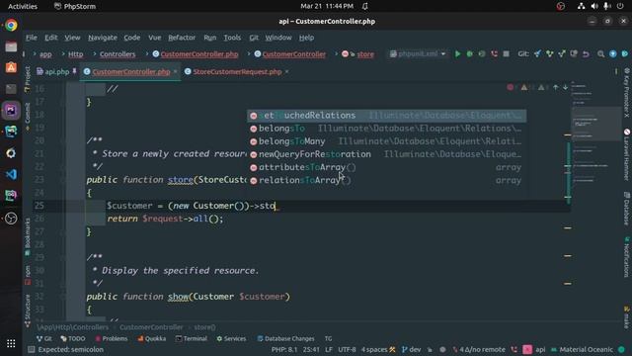
Task: Open the Navigate menu
Action: click(103, 38)
